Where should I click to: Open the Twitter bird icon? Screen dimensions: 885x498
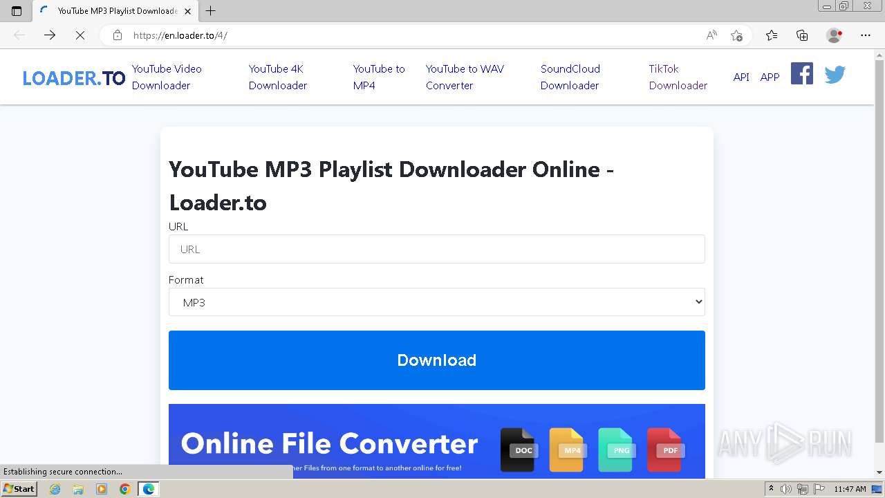pos(835,75)
